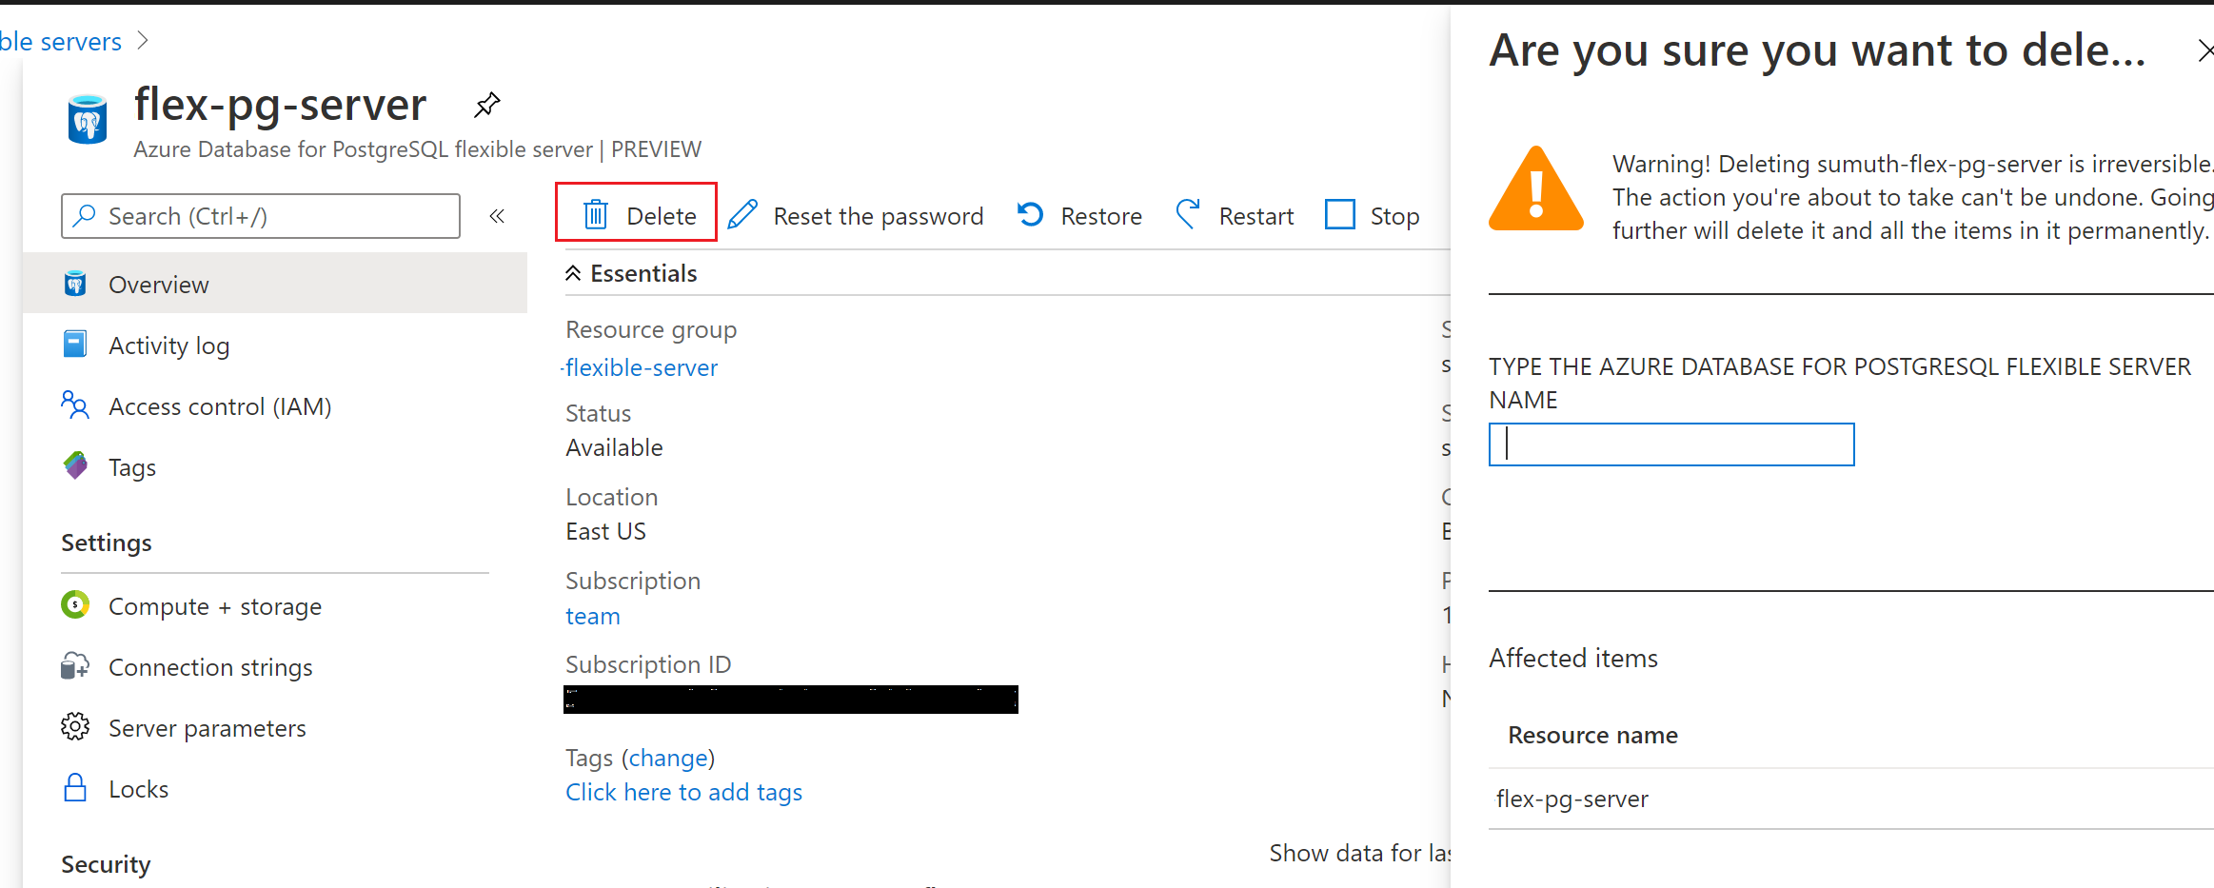Open Connection strings page
The width and height of the screenshot is (2214, 888).
pos(210,666)
